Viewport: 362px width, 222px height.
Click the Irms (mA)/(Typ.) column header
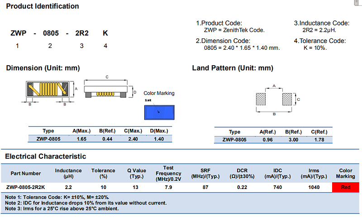point(314,174)
